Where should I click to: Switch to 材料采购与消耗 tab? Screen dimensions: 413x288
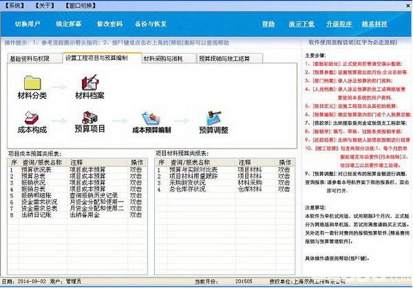click(169, 58)
